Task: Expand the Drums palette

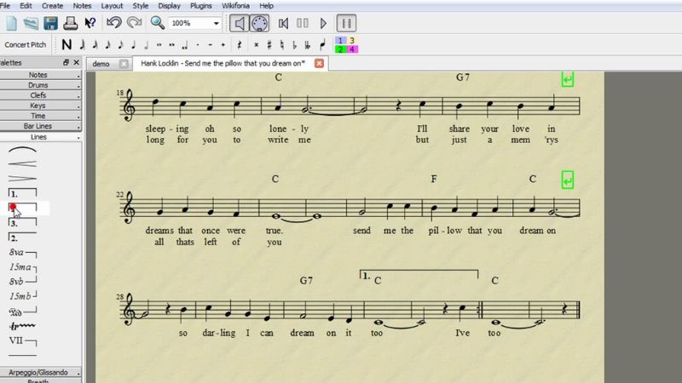Action: coord(40,85)
